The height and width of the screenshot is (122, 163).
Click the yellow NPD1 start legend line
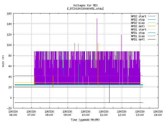[152, 29]
